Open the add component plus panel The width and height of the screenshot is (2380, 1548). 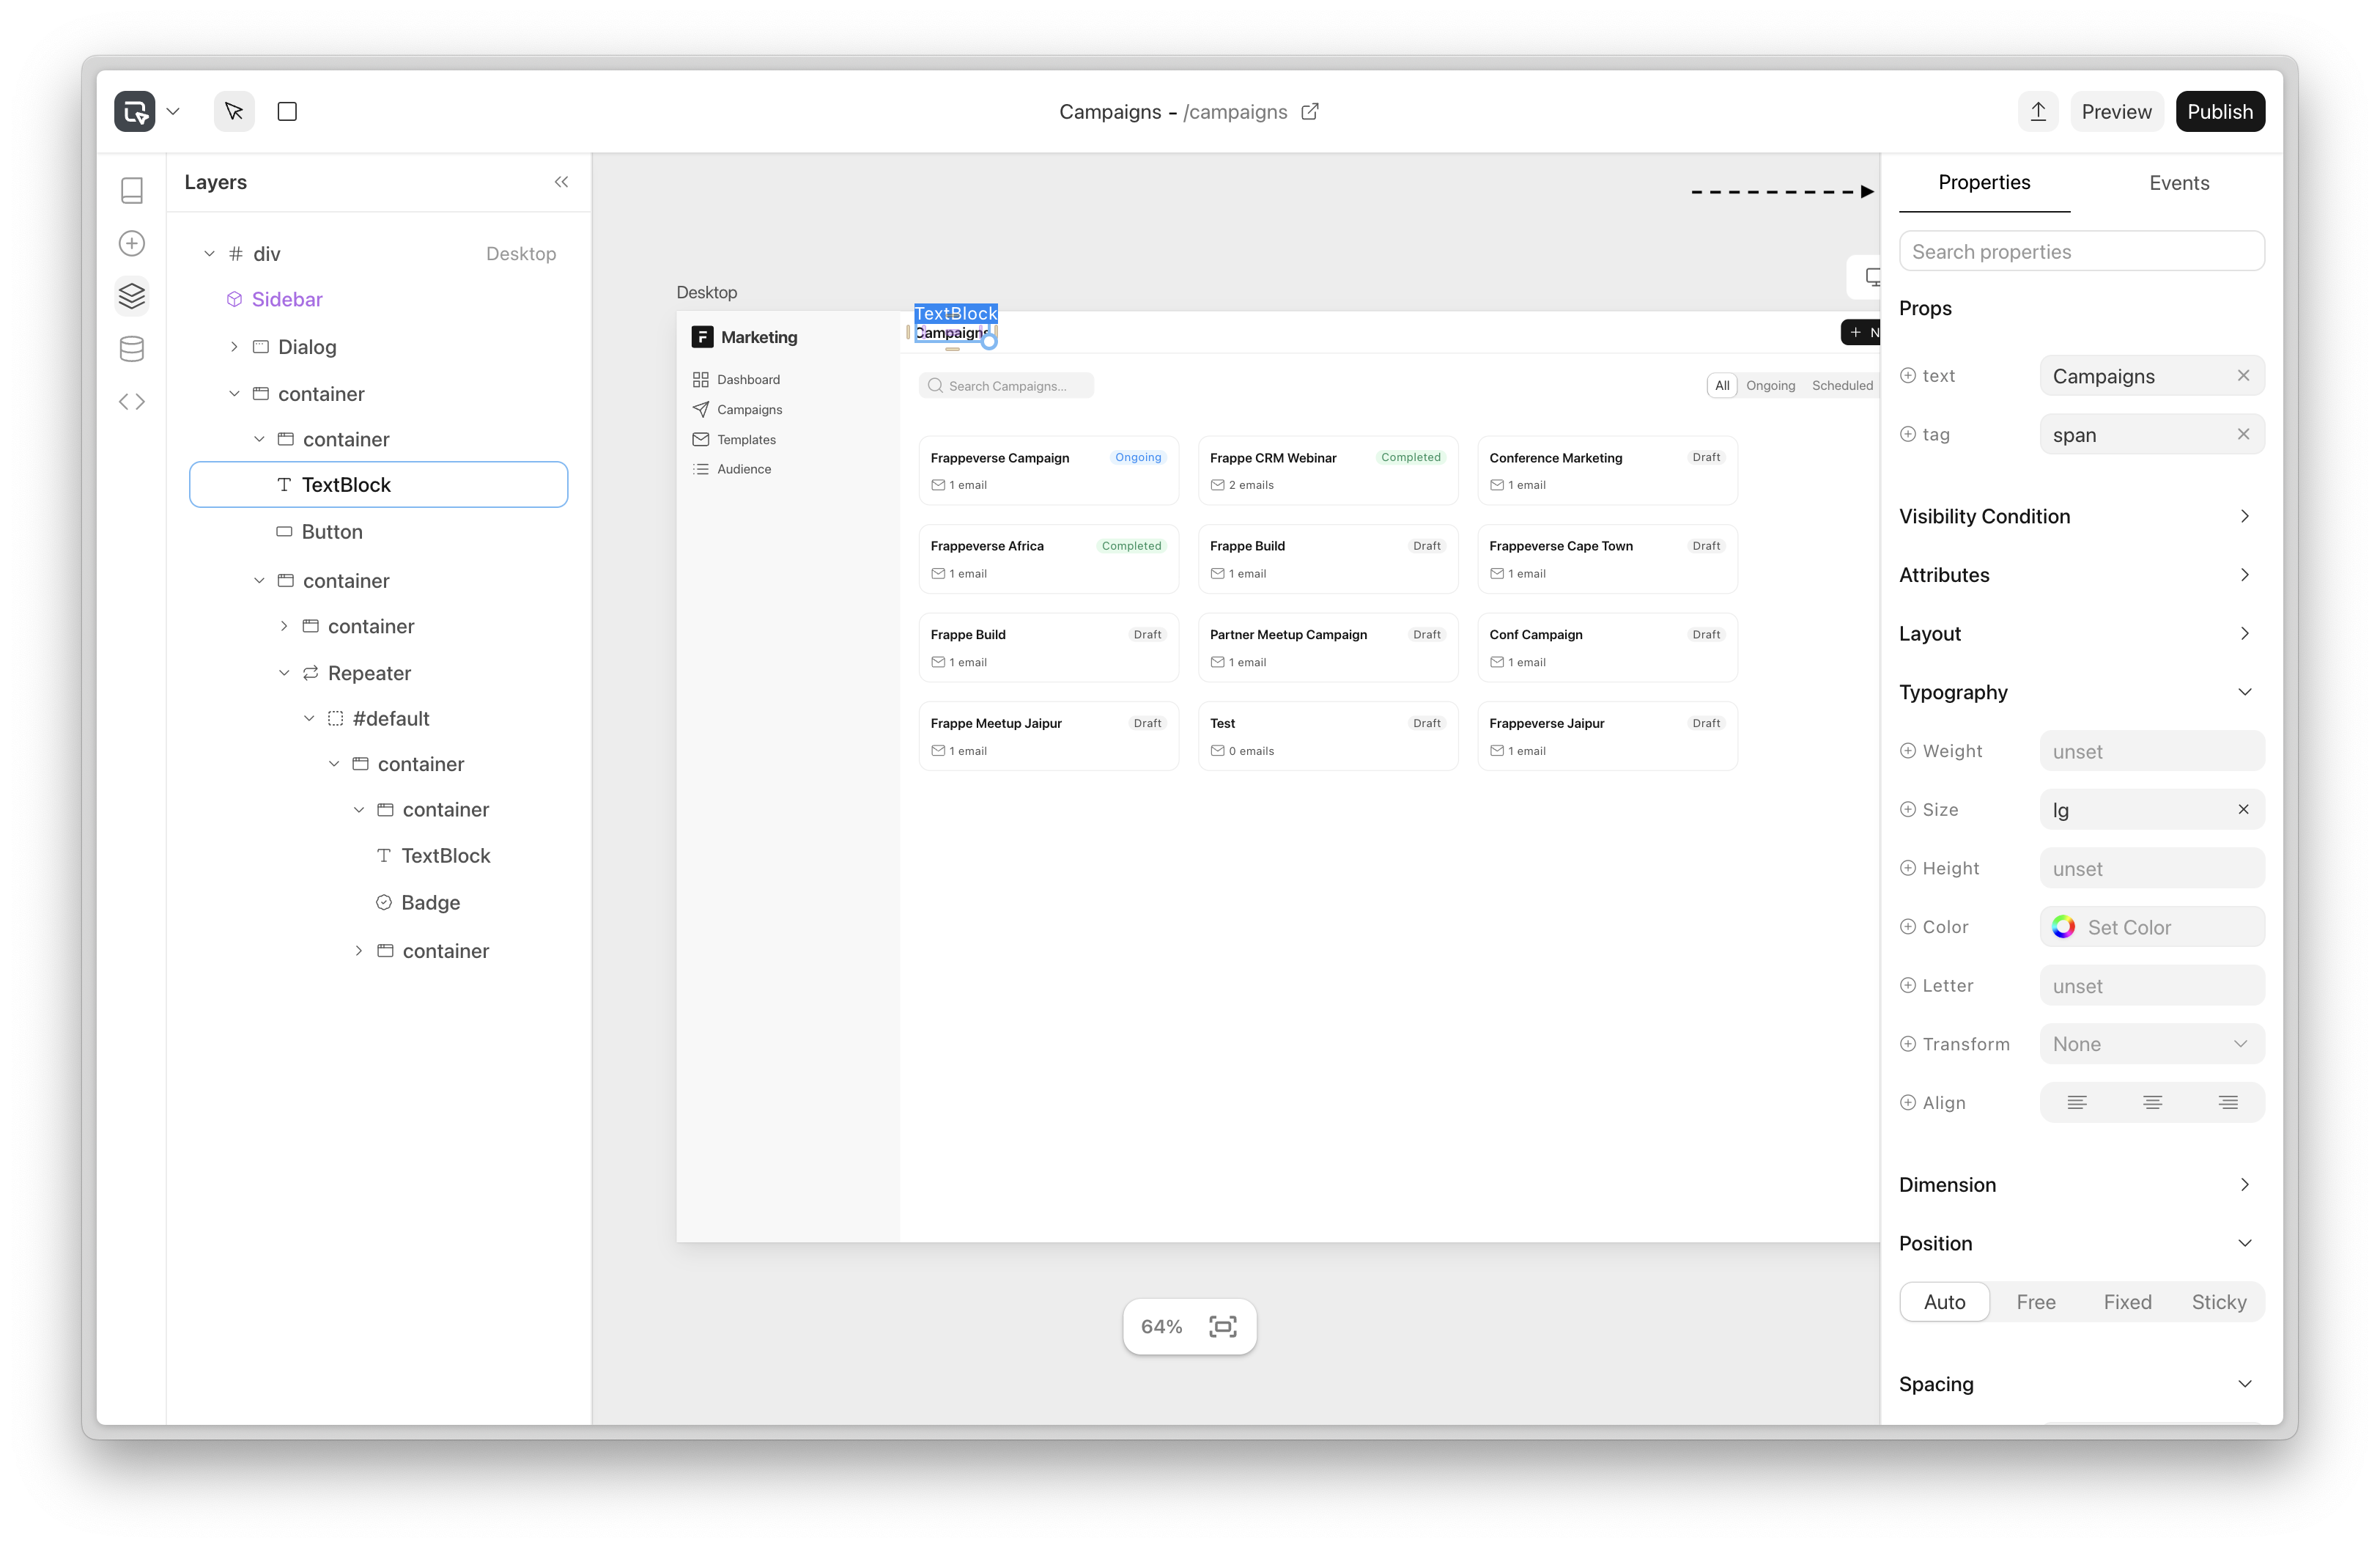pos(132,243)
